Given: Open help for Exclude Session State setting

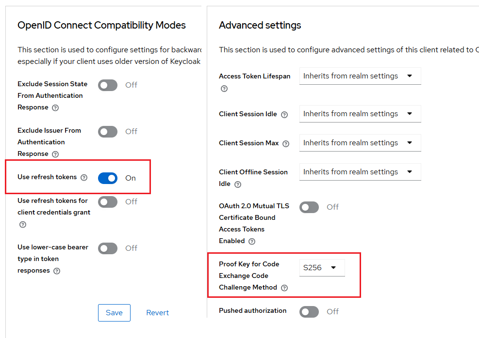Looking at the screenshot, I should pos(55,108).
